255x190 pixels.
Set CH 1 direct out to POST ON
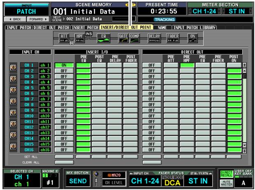[234, 65]
